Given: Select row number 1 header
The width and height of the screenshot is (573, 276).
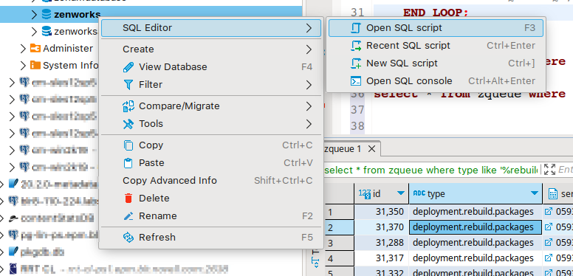Looking at the screenshot, I should pyautogui.click(x=339, y=212).
